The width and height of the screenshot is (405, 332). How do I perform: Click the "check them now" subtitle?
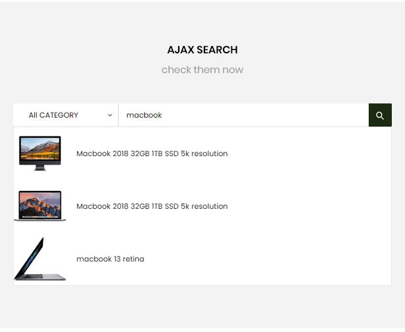(202, 70)
